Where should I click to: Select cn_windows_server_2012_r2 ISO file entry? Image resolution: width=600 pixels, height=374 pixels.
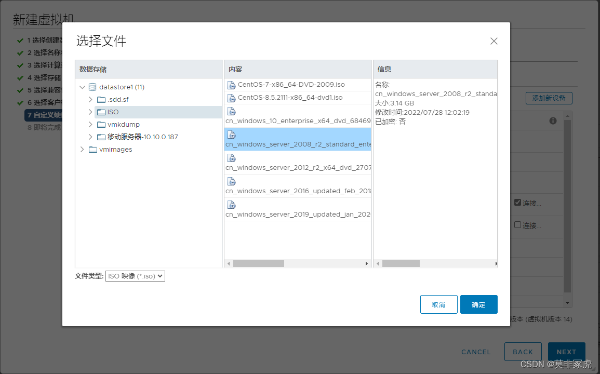298,167
